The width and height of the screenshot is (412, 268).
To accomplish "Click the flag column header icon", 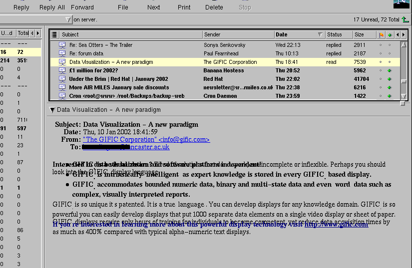I will tap(381, 34).
